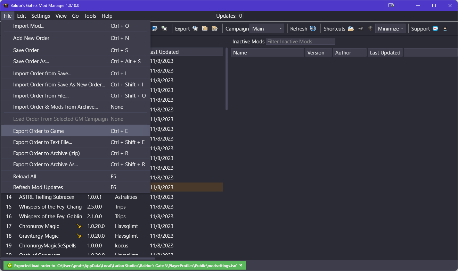The width and height of the screenshot is (458, 271).
Task: Click the Updates: 0 label
Action: point(229,16)
